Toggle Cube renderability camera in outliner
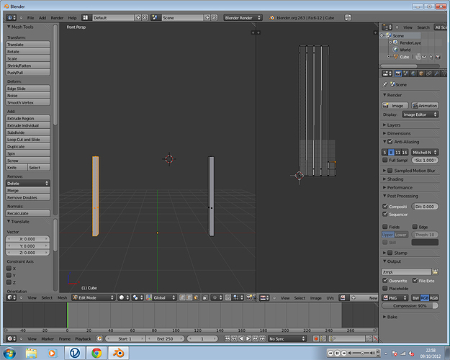The image size is (450, 360). click(438, 57)
